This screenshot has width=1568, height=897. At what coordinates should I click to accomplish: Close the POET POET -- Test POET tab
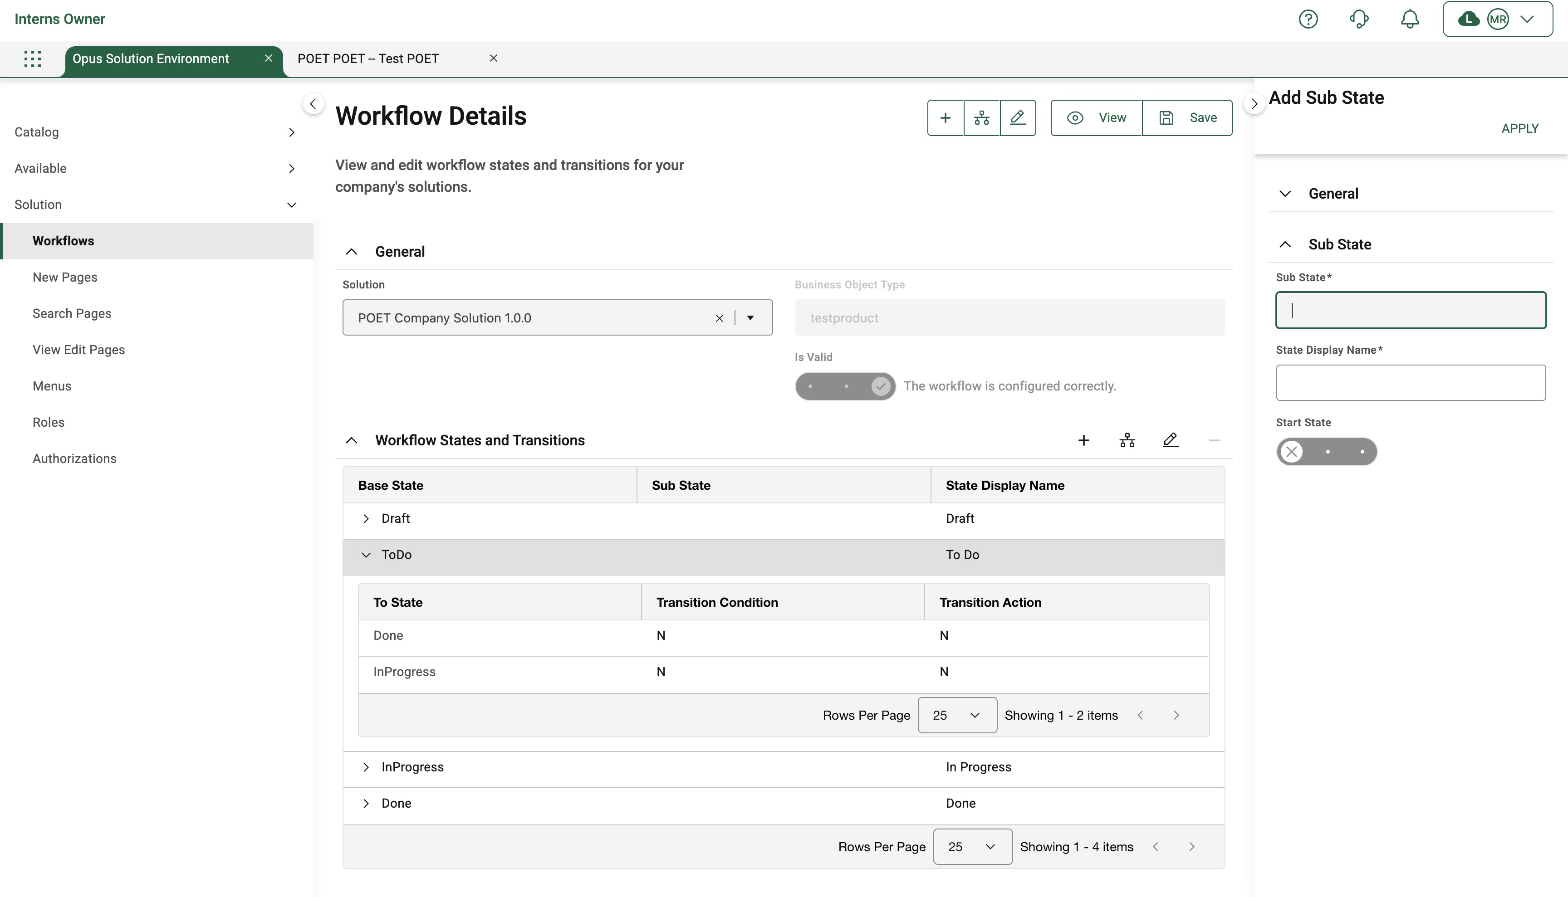(x=493, y=58)
